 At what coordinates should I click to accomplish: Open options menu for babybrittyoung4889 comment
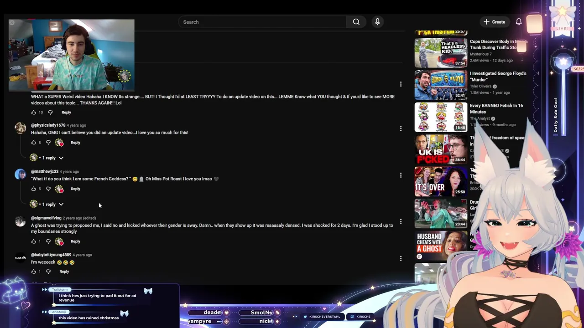click(x=401, y=258)
